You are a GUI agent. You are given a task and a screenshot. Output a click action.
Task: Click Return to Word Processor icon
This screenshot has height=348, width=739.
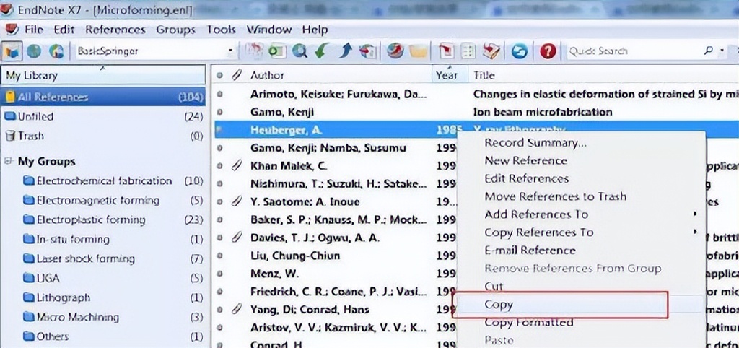point(491,51)
